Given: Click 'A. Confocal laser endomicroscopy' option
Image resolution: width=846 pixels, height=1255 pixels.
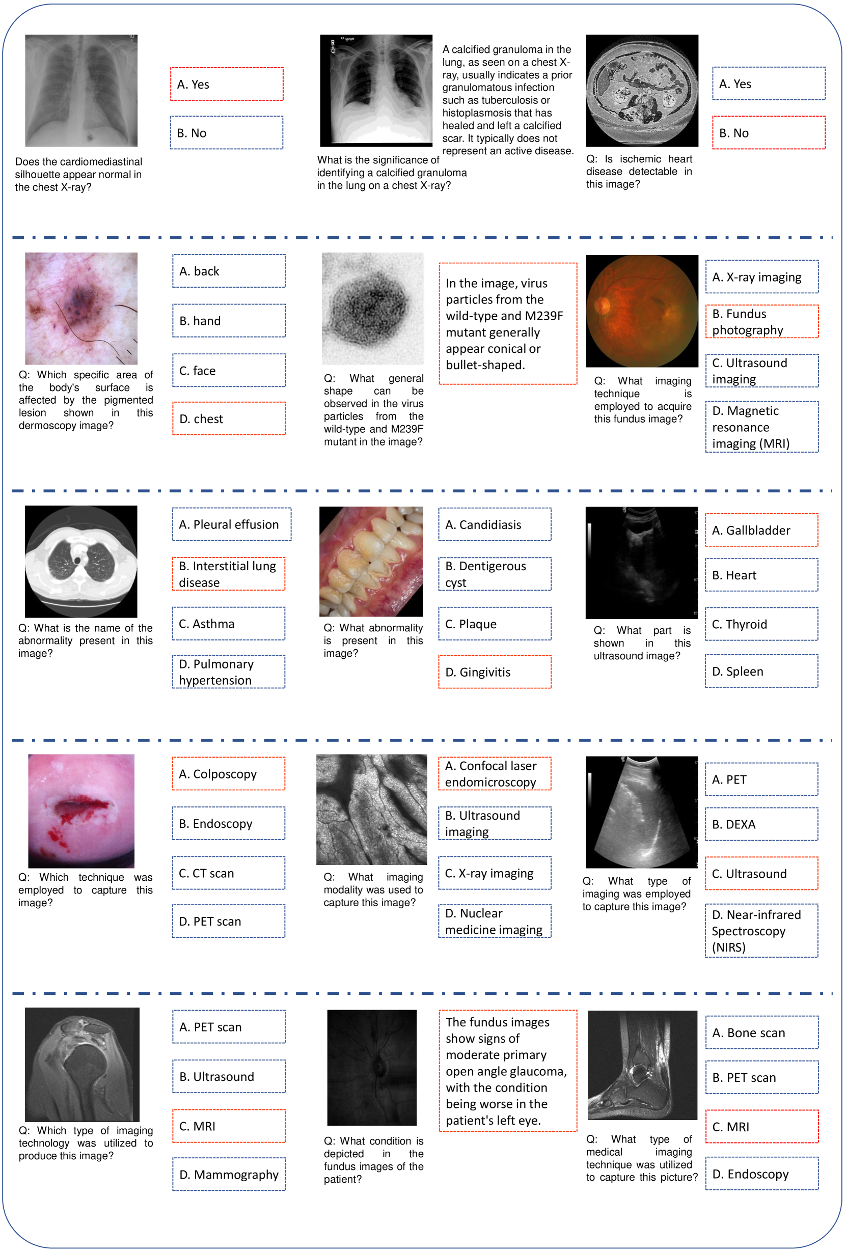Looking at the screenshot, I should 495,773.
